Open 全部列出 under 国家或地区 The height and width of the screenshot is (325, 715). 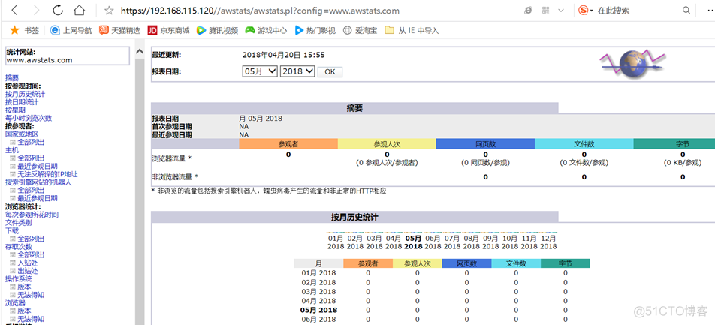pyautogui.click(x=31, y=142)
